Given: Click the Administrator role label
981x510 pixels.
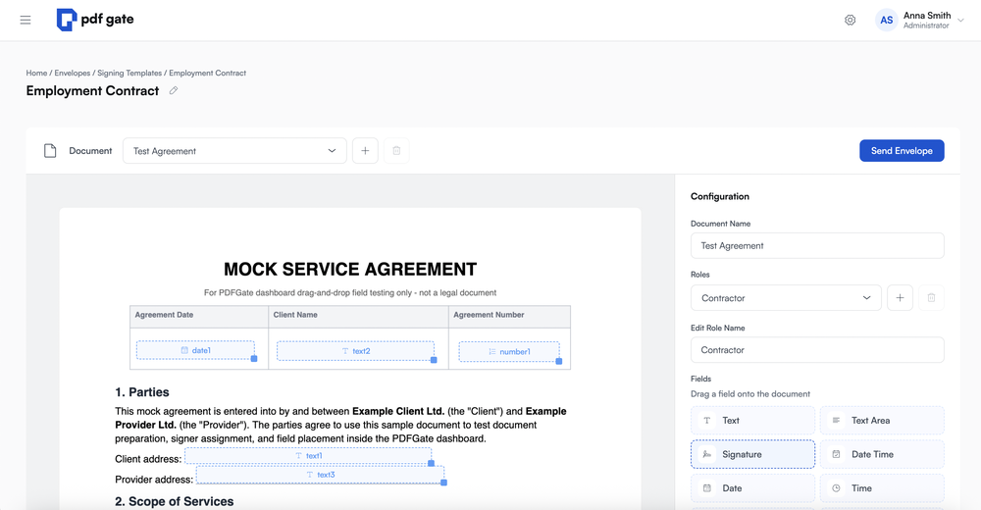Looking at the screenshot, I should pyautogui.click(x=926, y=25).
